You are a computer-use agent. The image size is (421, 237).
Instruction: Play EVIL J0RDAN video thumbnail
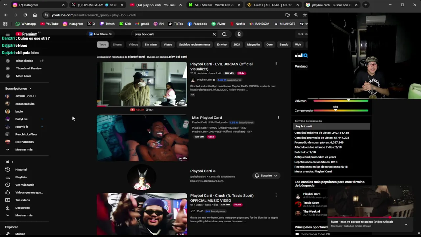click(142, 84)
